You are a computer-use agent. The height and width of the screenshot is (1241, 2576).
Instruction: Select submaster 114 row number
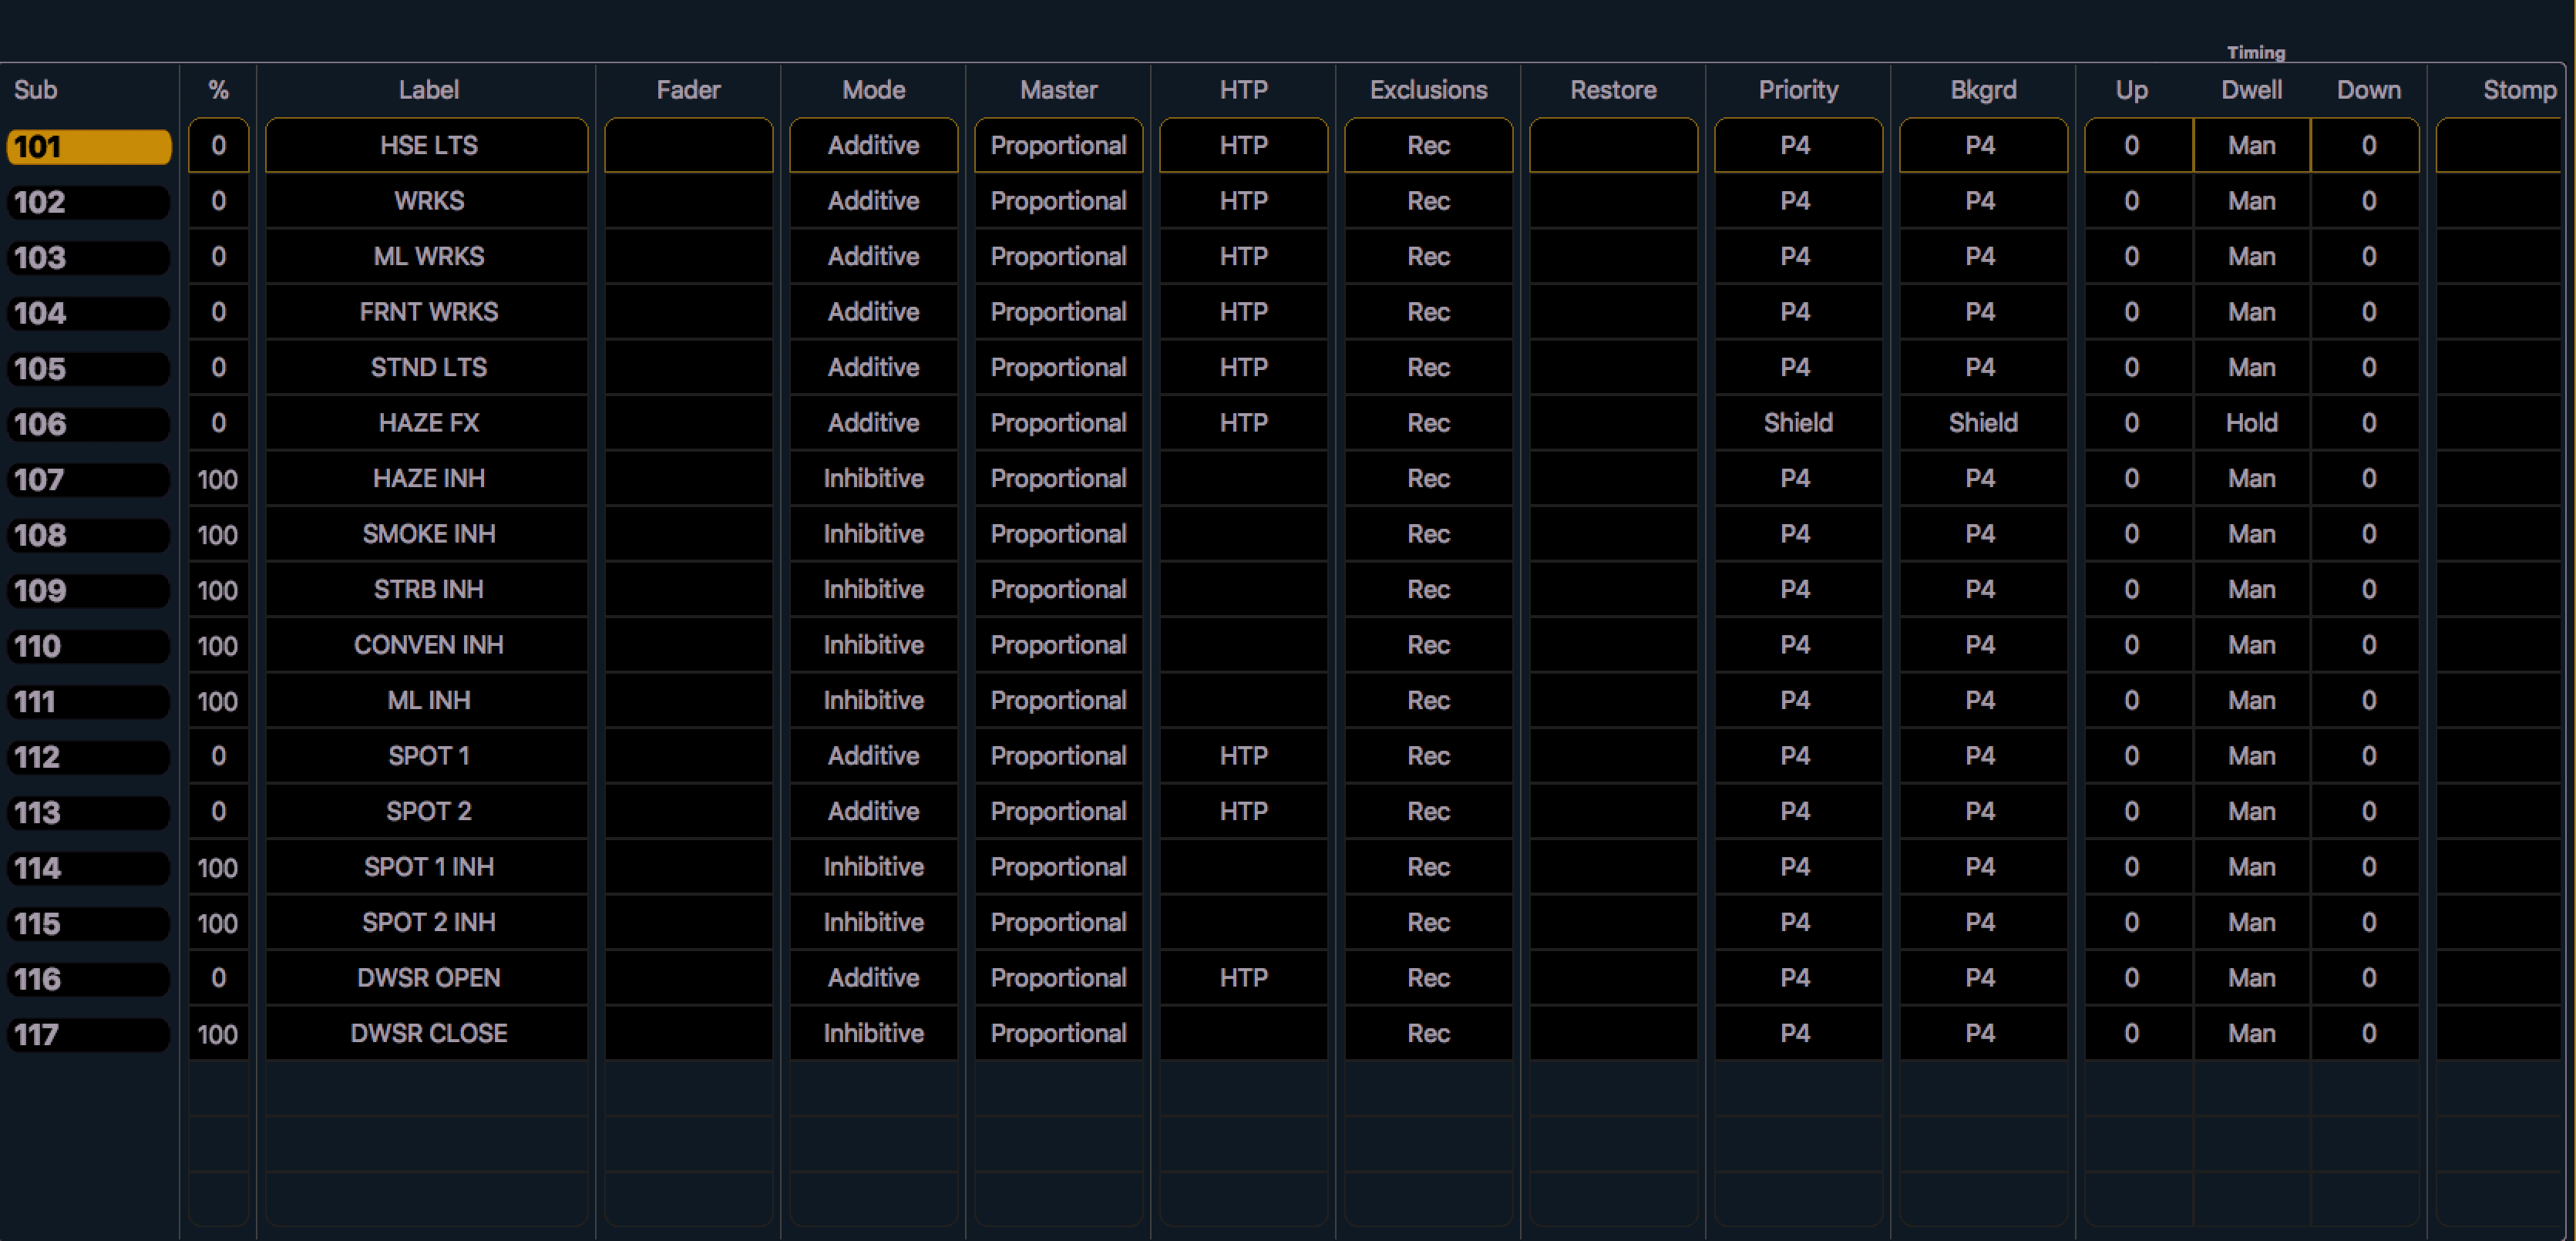[x=88, y=868]
